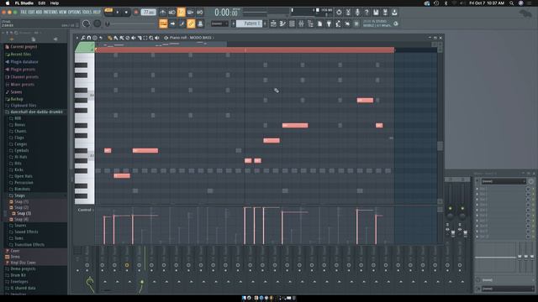Open macOS Help menu in menu bar

point(55,3)
